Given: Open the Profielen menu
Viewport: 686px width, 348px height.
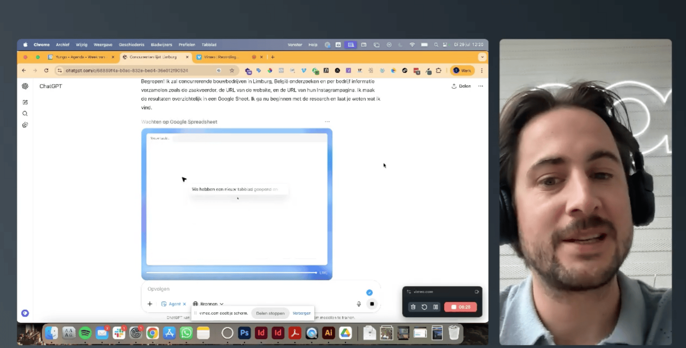Looking at the screenshot, I should coord(187,45).
